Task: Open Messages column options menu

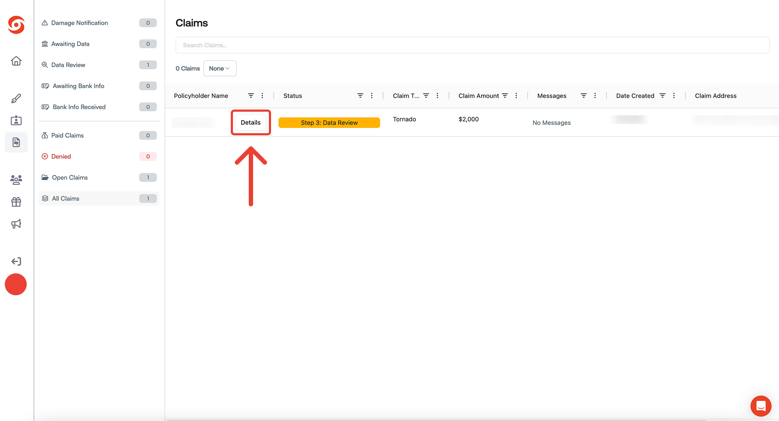Action: click(x=595, y=96)
